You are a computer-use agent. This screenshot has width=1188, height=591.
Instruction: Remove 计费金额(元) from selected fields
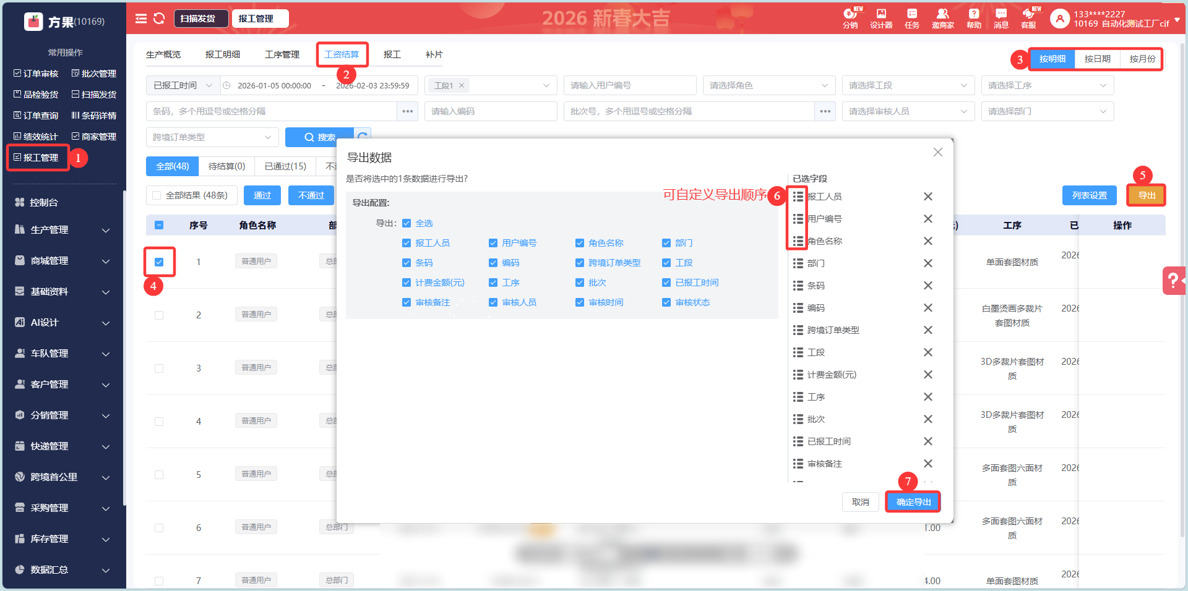click(928, 375)
